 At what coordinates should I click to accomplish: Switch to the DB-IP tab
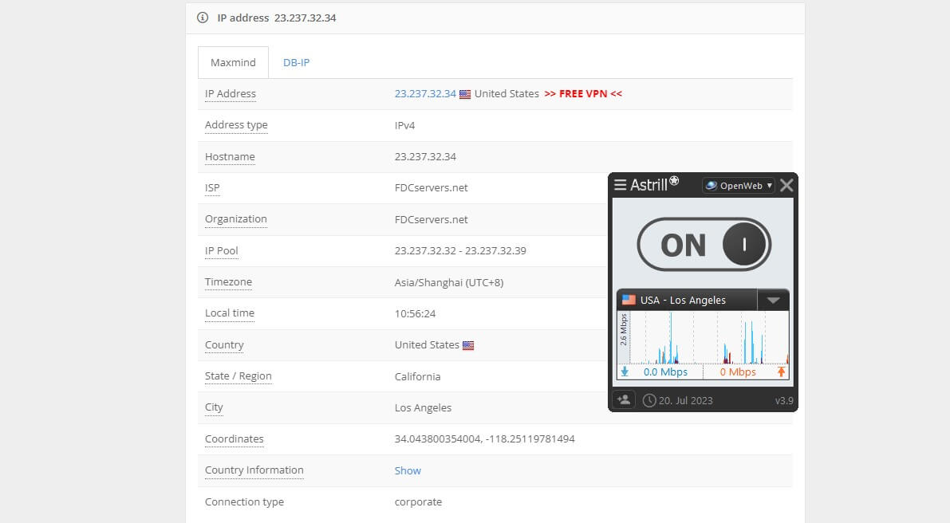pos(296,62)
